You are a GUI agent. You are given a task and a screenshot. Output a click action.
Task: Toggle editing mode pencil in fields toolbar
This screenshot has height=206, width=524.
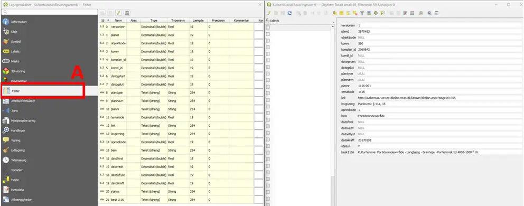click(118, 13)
